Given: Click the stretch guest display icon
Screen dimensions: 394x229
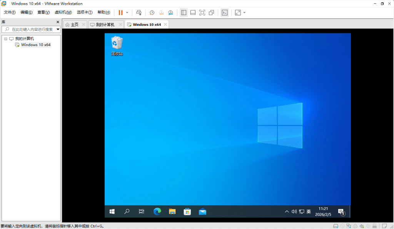Looking at the screenshot, I should [238, 13].
